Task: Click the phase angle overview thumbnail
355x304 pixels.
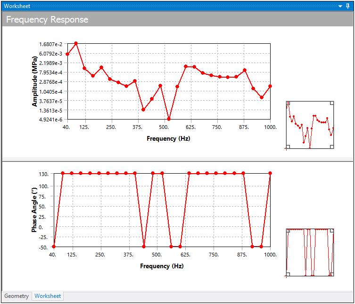Action: 310,253
